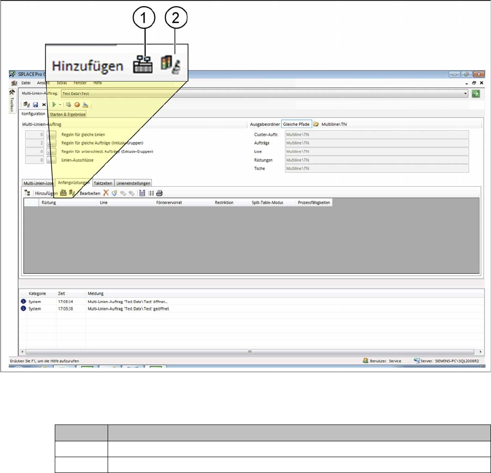The width and height of the screenshot is (491, 473).
Task: Switch to the Starten & Ergebnisse tab
Action: [67, 114]
